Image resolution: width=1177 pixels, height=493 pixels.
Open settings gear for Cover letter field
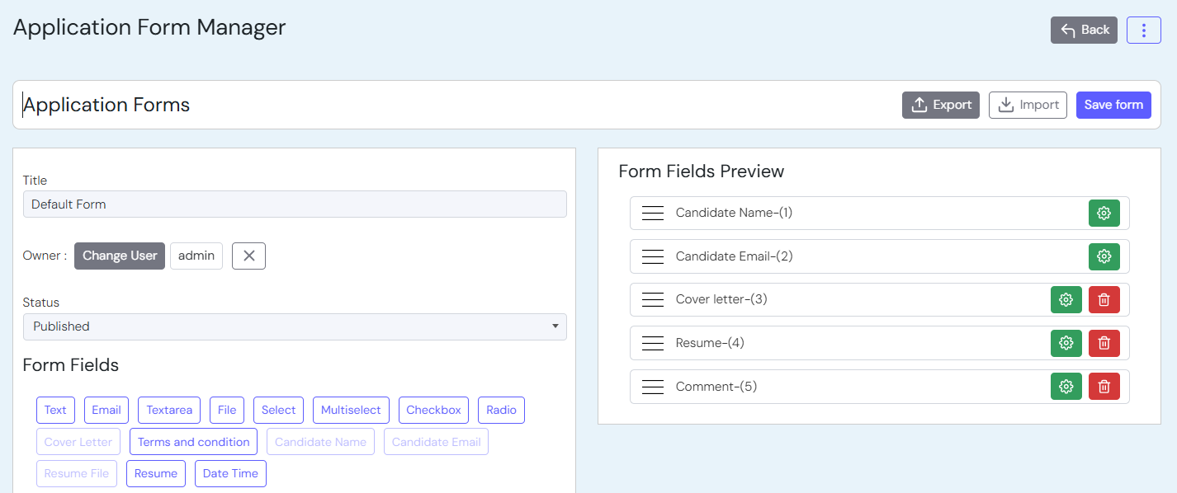1066,299
